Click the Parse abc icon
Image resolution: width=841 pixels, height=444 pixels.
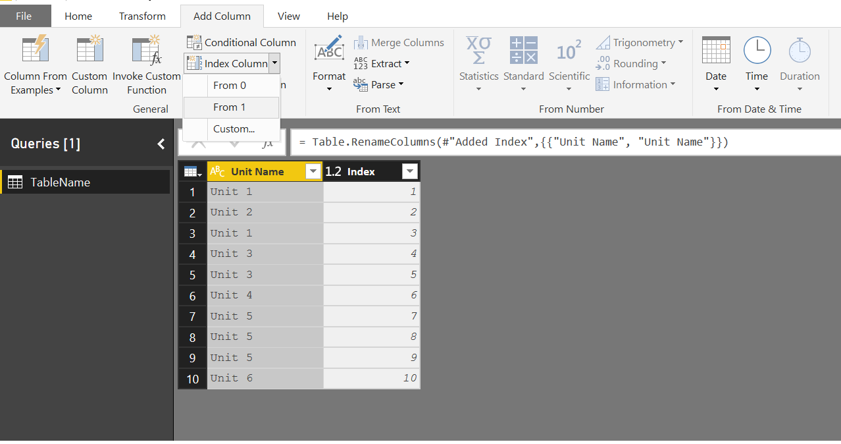click(361, 84)
